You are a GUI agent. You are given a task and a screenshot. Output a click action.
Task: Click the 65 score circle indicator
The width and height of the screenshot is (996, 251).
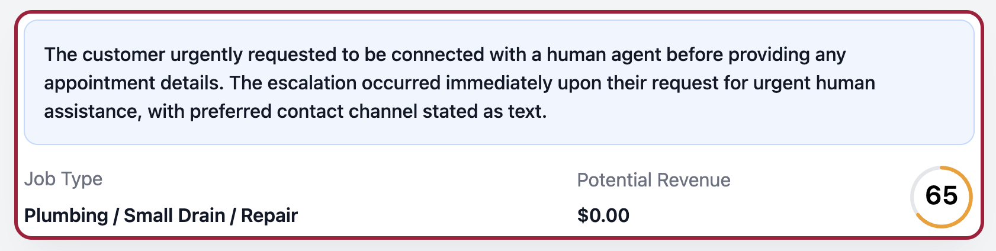(941, 196)
